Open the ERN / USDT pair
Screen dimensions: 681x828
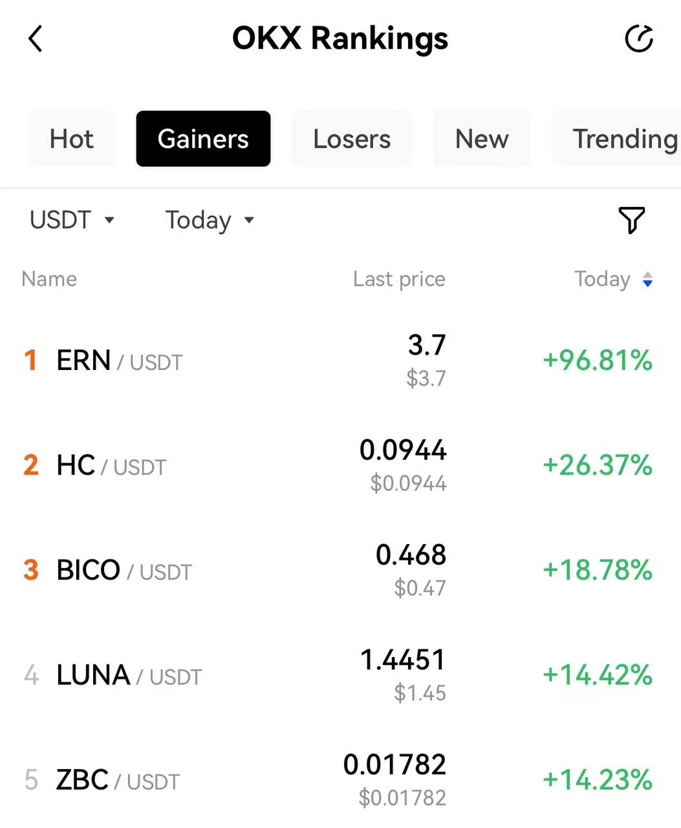(x=340, y=360)
